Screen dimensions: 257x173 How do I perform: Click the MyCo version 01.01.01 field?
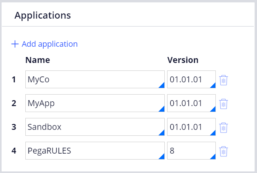pos(191,80)
